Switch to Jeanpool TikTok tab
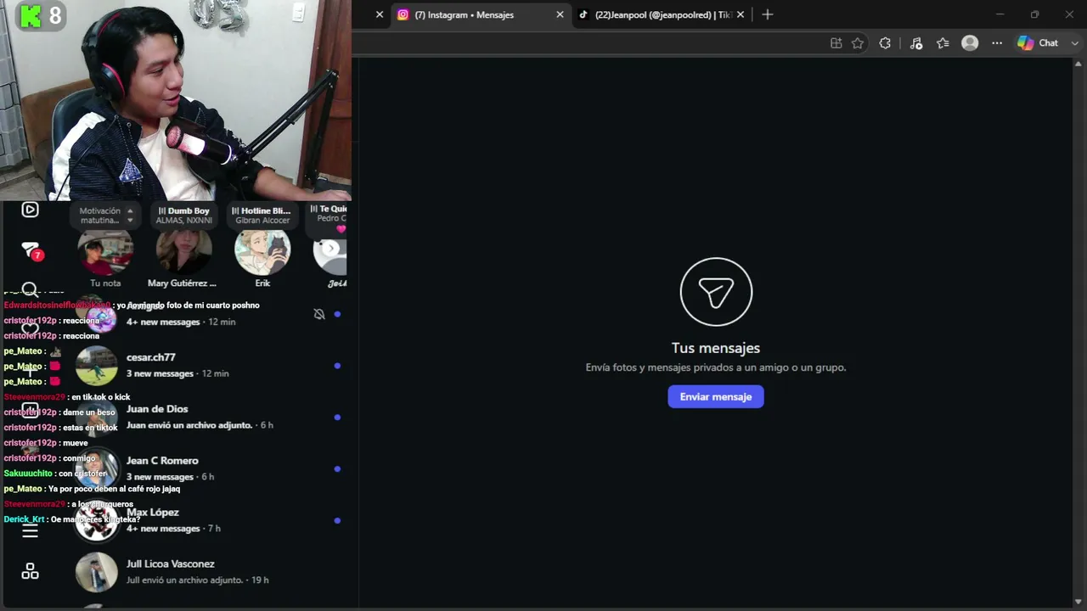Screen dimensions: 1087x611 click(662, 14)
